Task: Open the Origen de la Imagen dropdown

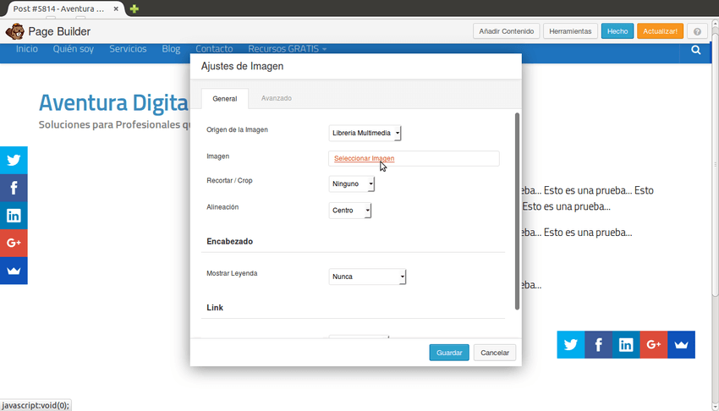Action: 365,133
